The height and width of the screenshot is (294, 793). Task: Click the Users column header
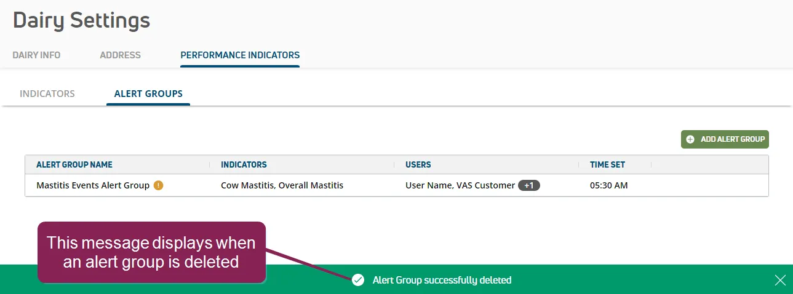pyautogui.click(x=418, y=164)
